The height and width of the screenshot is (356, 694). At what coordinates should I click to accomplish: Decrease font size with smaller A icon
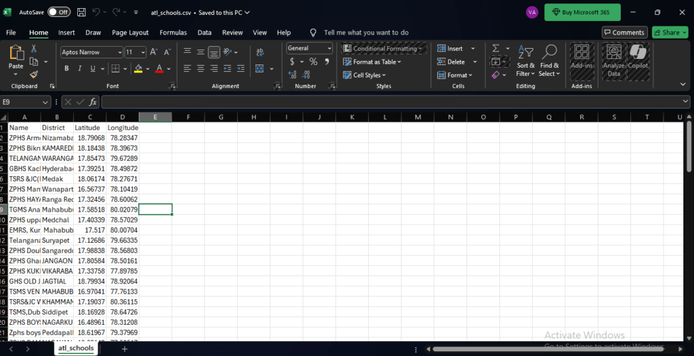167,52
